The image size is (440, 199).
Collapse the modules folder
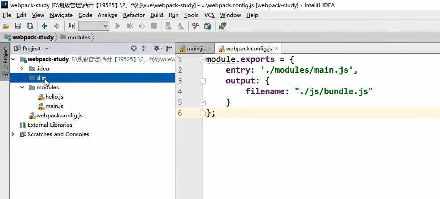pyautogui.click(x=22, y=87)
